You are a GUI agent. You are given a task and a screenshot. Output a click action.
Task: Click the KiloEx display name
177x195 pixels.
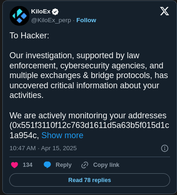[x=41, y=12]
